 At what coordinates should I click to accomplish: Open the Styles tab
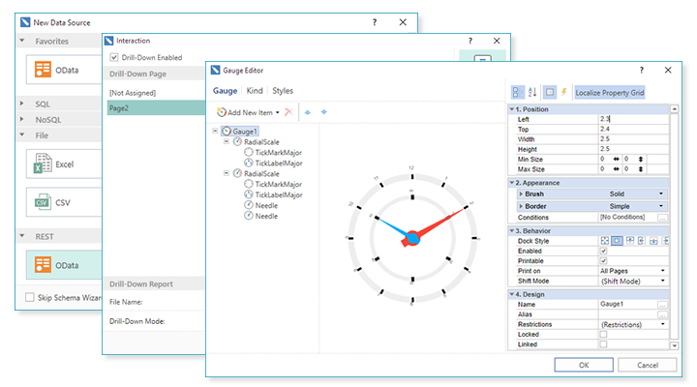[x=283, y=91]
